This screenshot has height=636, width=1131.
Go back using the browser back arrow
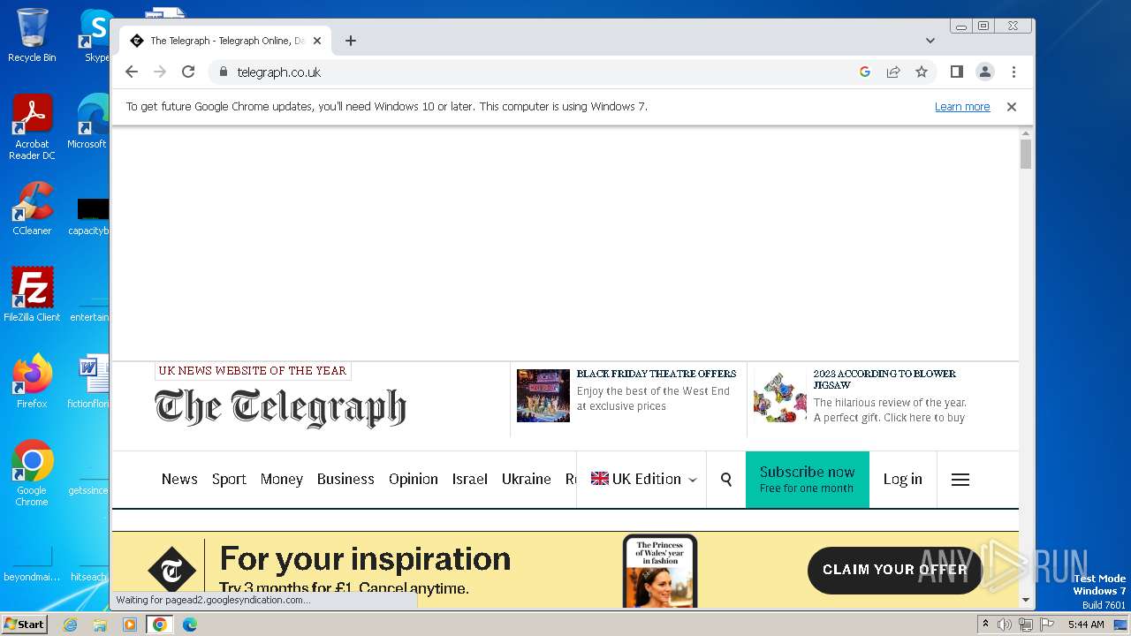coord(132,72)
